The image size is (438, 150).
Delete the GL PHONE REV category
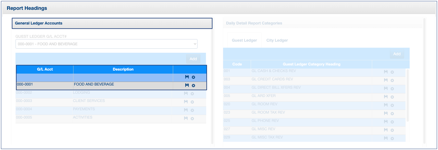click(392, 122)
